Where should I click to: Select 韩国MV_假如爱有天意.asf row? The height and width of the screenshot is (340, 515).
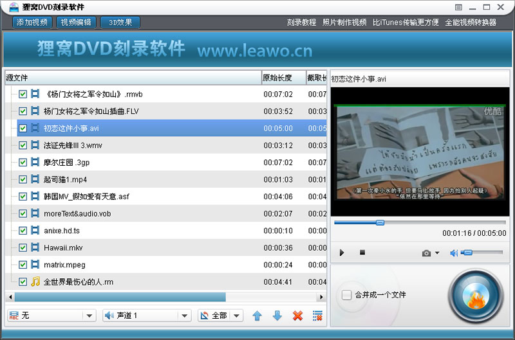(x=166, y=197)
